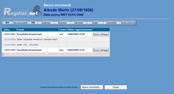The width and height of the screenshot is (174, 94).
Task: Open the 08/01/2001 movement record
Action: (x=10, y=34)
